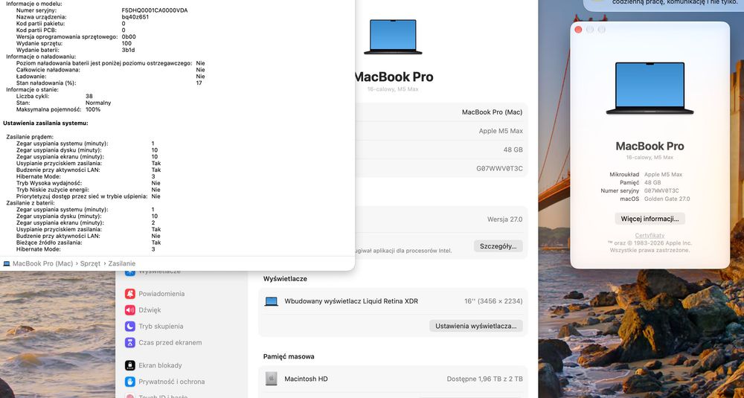Click the Szczegóły… button
744x398 pixels.
coord(498,246)
